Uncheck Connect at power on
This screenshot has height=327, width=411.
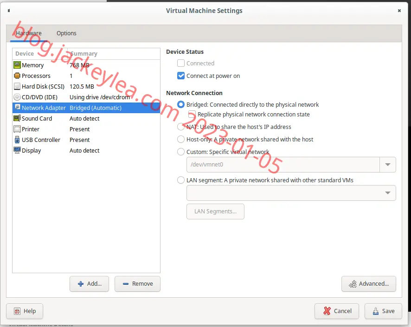[181, 76]
